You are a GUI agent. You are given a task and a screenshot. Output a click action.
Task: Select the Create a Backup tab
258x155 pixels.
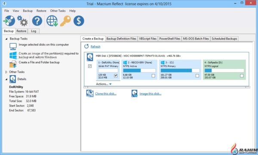click(93, 39)
